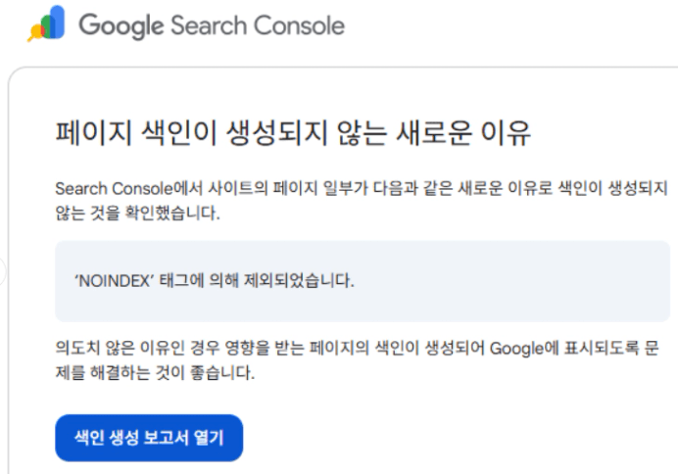Click the 'NOINDEX' tag reason text
Screen dimensions: 678x474
pos(214,281)
